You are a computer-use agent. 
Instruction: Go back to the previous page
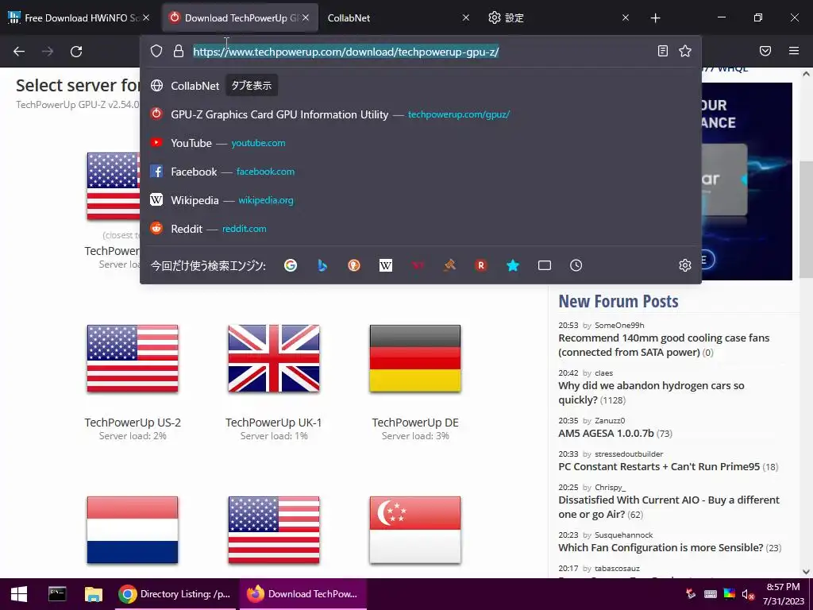19,52
